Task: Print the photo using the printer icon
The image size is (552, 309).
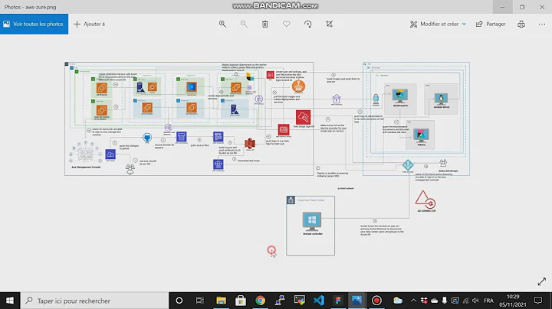Action: tap(521, 24)
